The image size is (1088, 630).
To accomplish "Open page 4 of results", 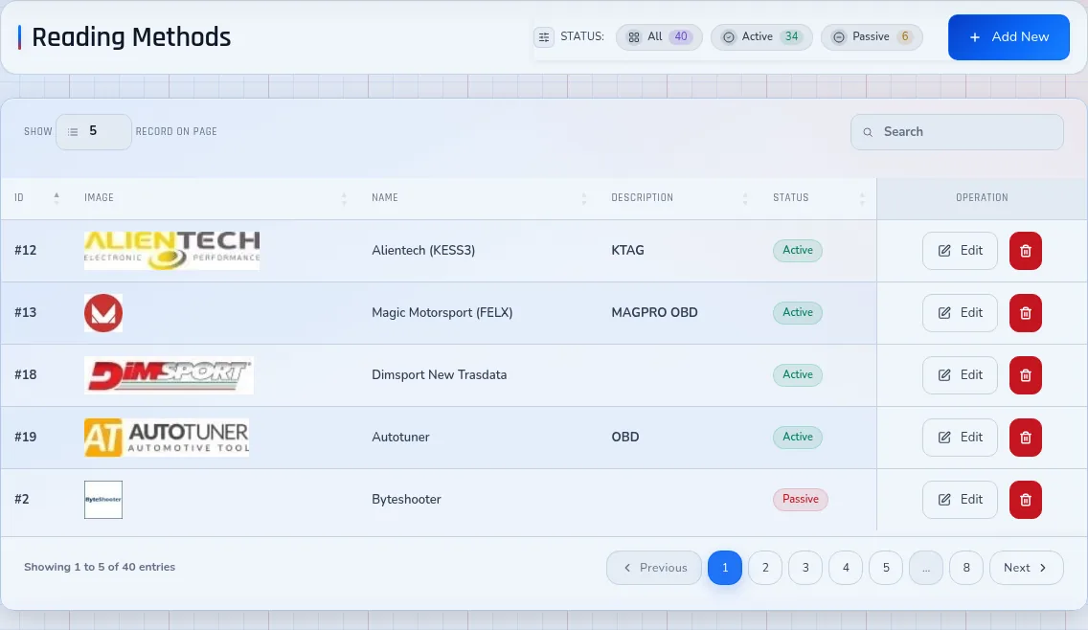I will (846, 568).
